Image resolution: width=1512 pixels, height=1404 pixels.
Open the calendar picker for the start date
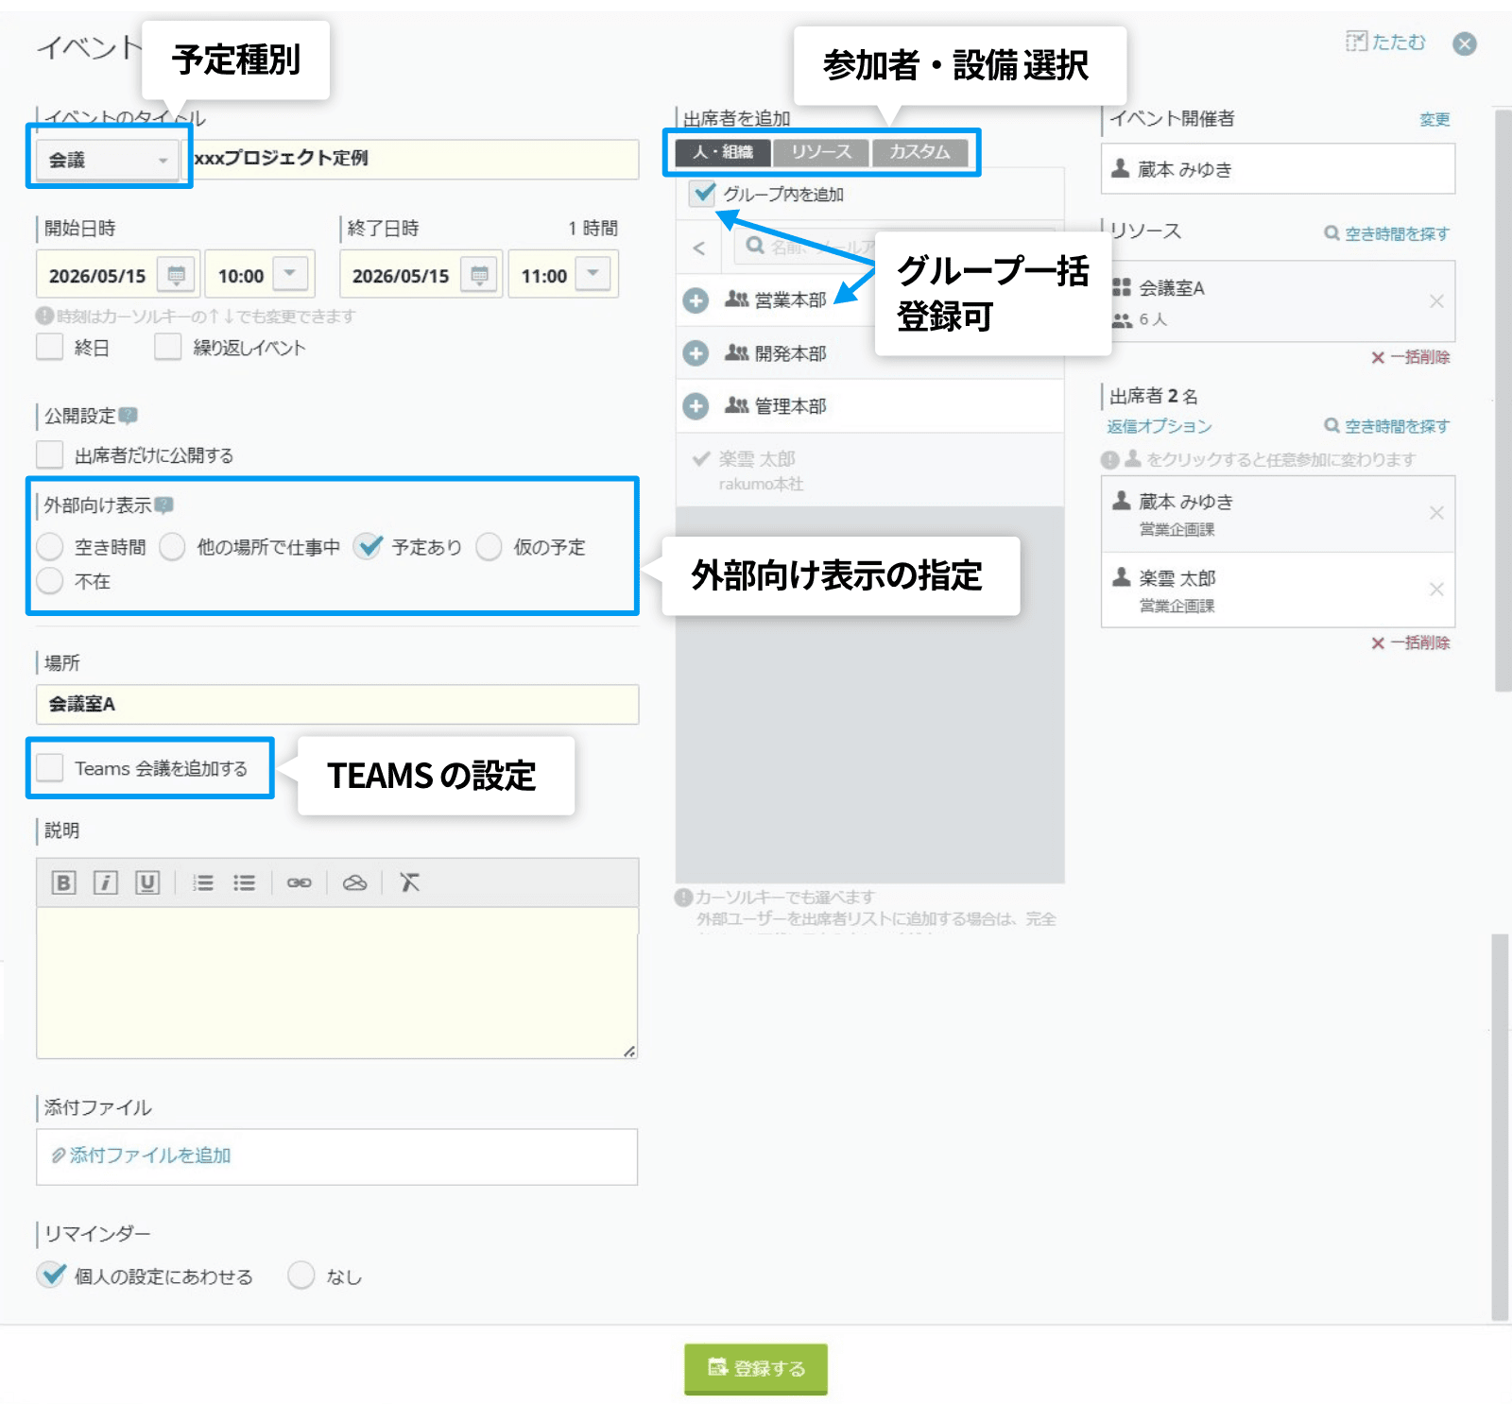[175, 275]
